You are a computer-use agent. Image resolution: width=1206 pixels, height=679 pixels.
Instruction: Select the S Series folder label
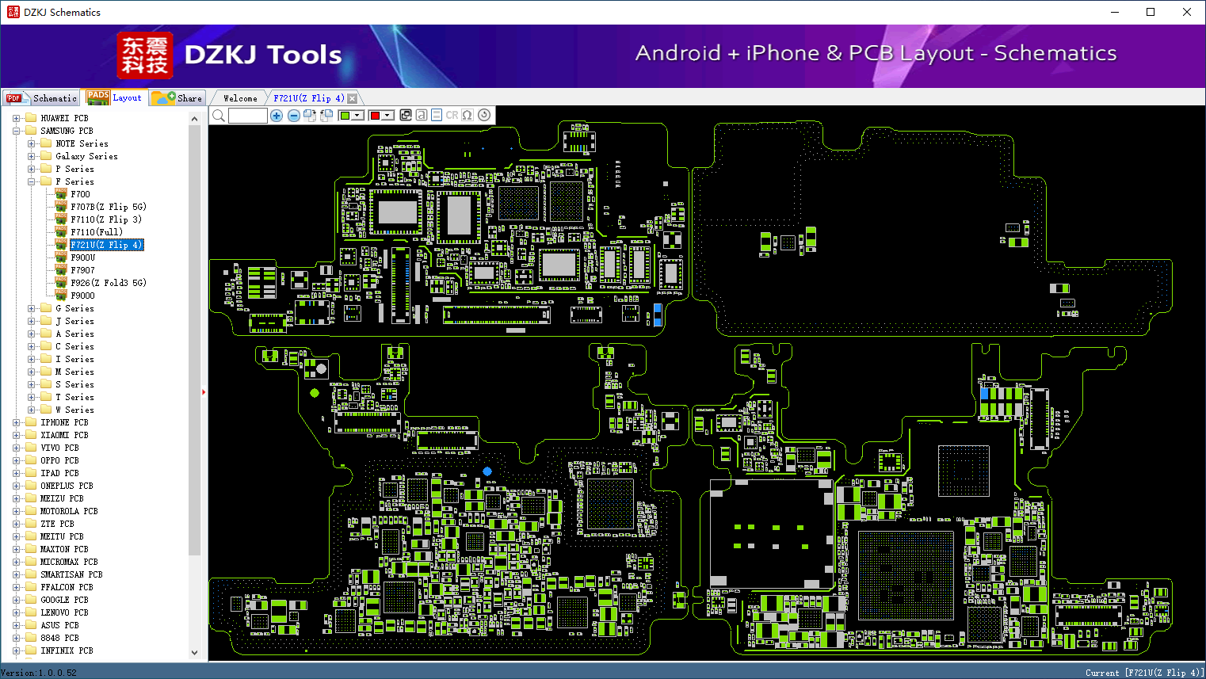(74, 384)
